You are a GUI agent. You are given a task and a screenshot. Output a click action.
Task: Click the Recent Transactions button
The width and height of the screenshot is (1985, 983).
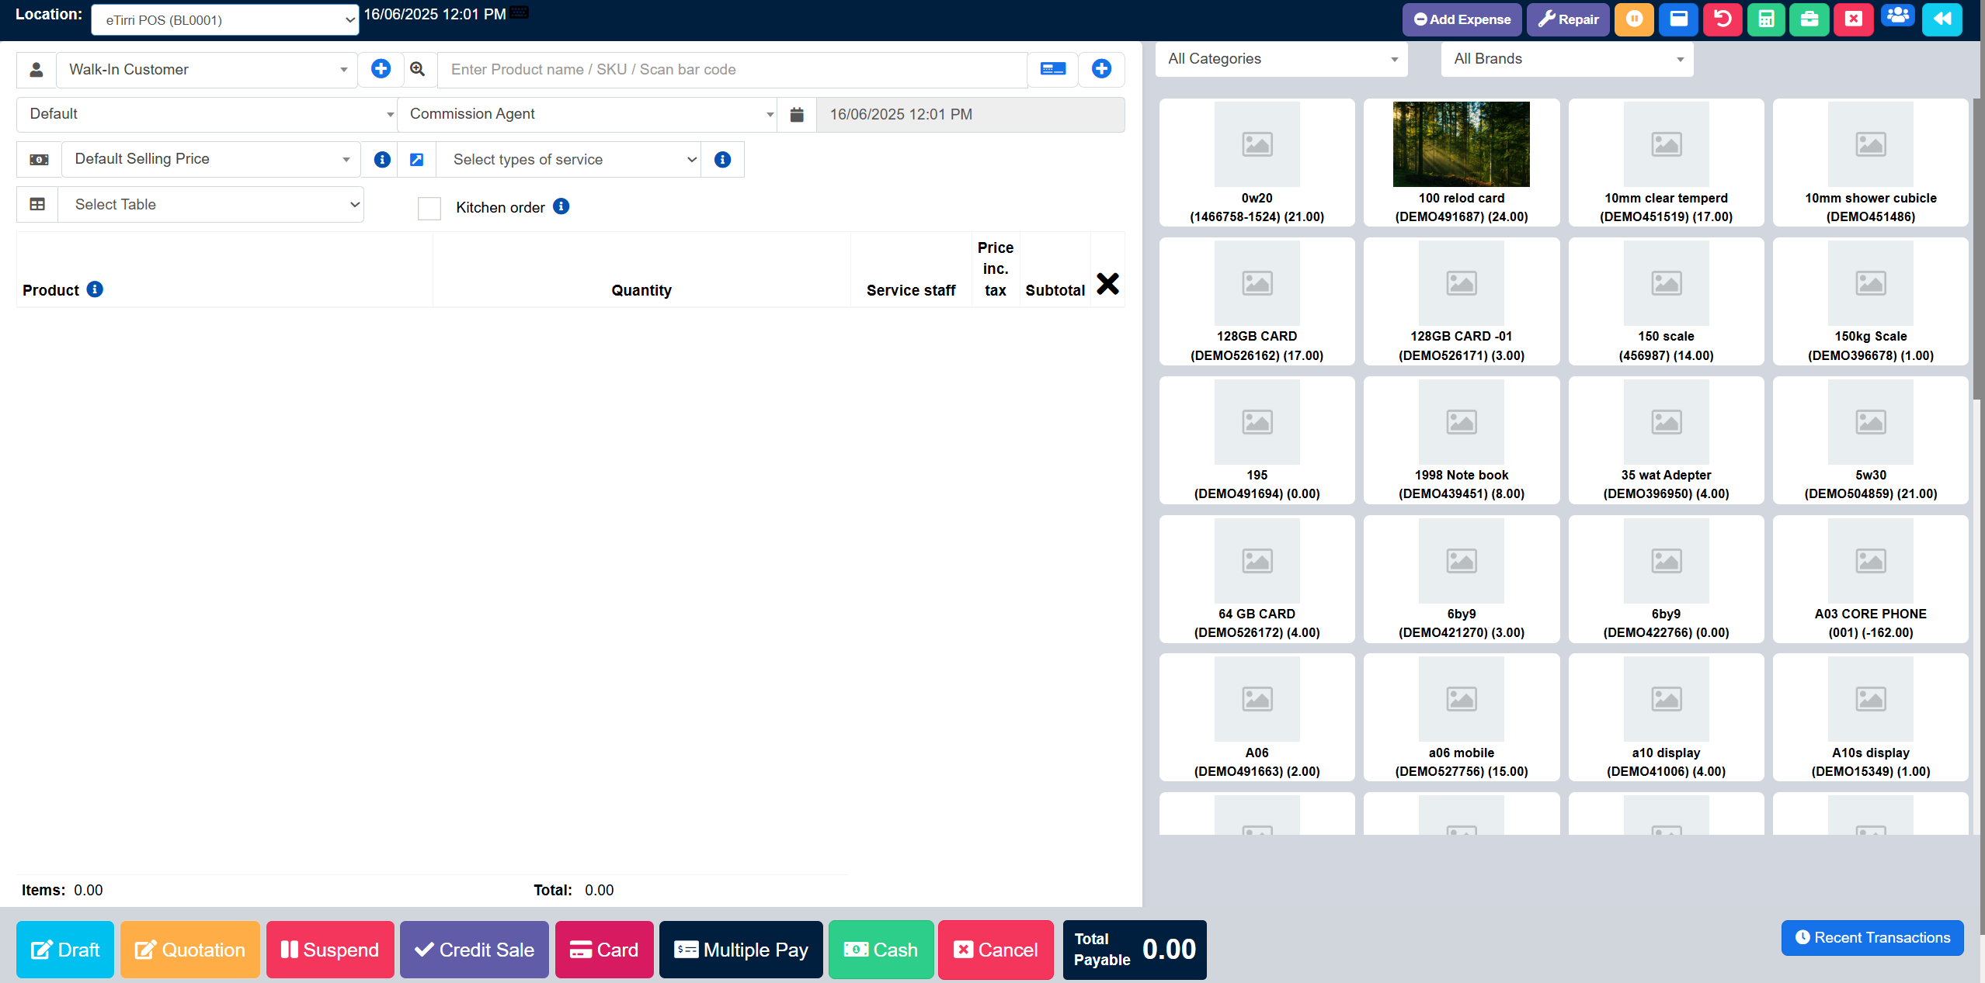point(1872,937)
